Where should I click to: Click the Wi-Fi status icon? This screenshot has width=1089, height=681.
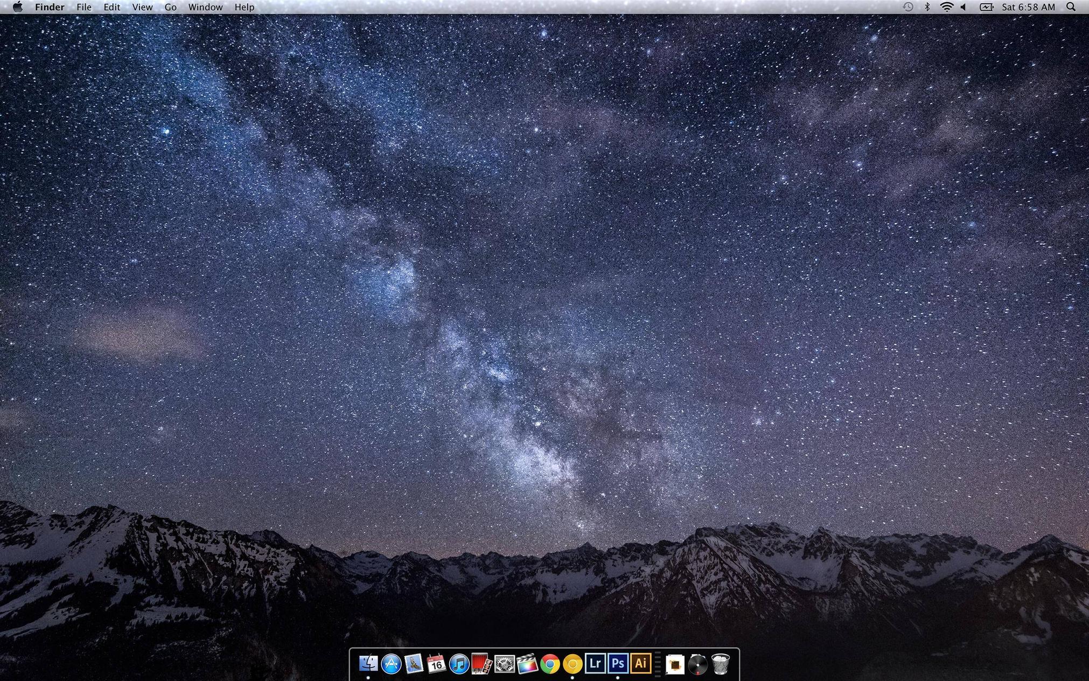click(x=946, y=7)
